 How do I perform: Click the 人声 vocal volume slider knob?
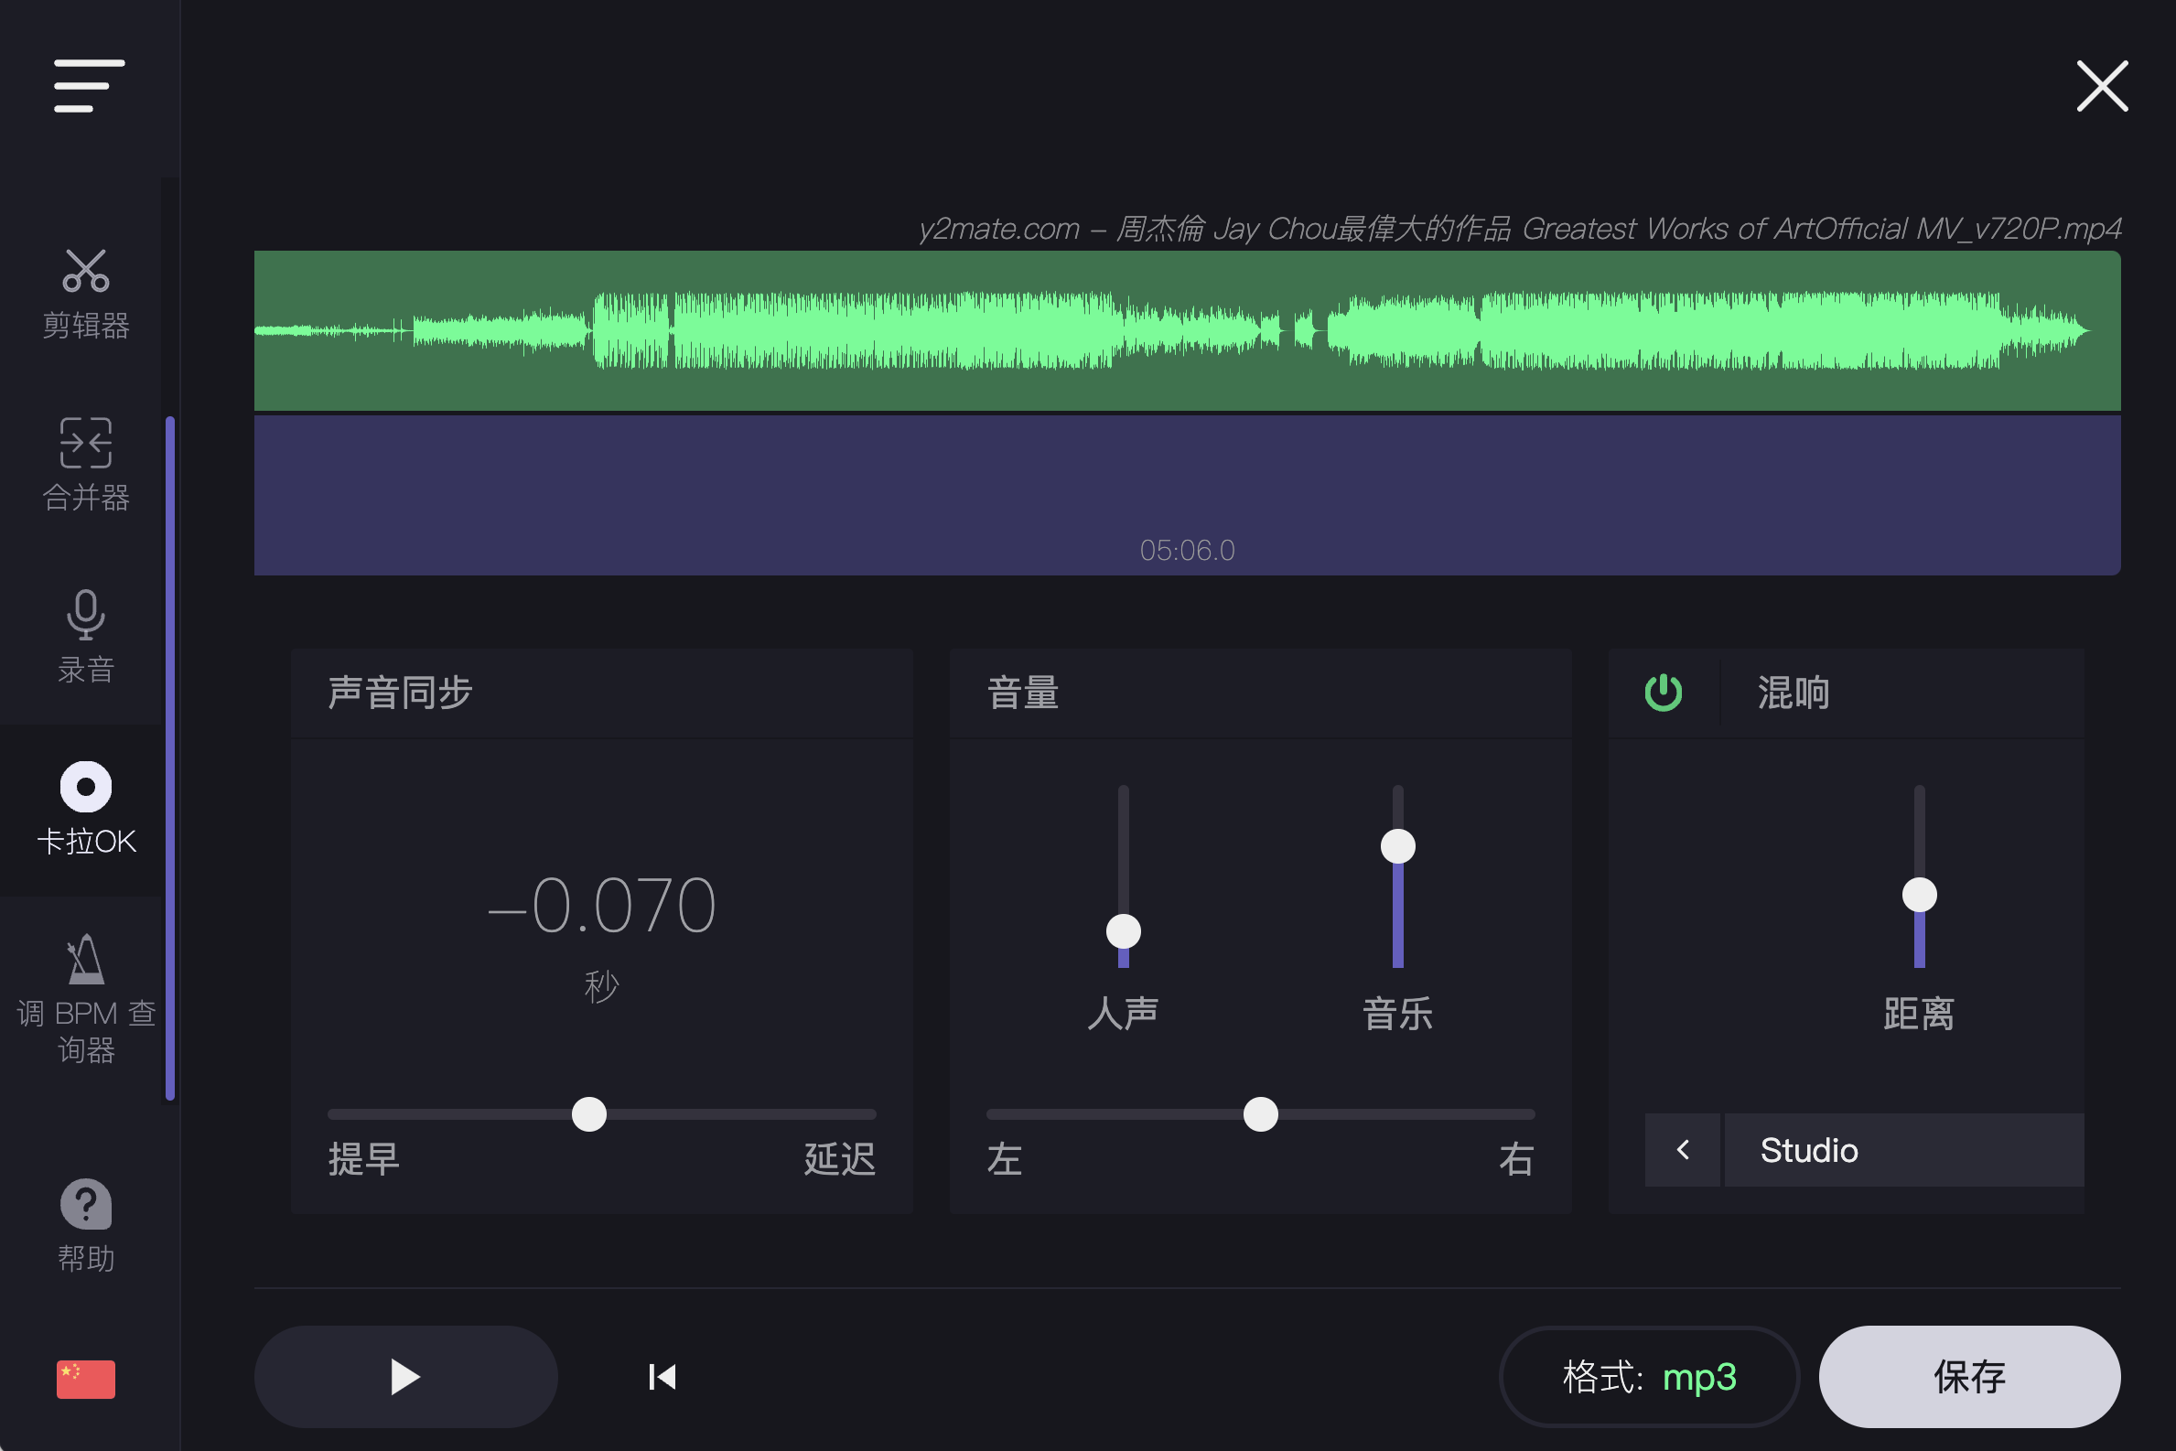point(1123,931)
